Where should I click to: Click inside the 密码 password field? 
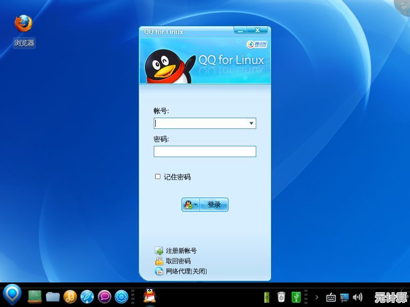tap(204, 151)
